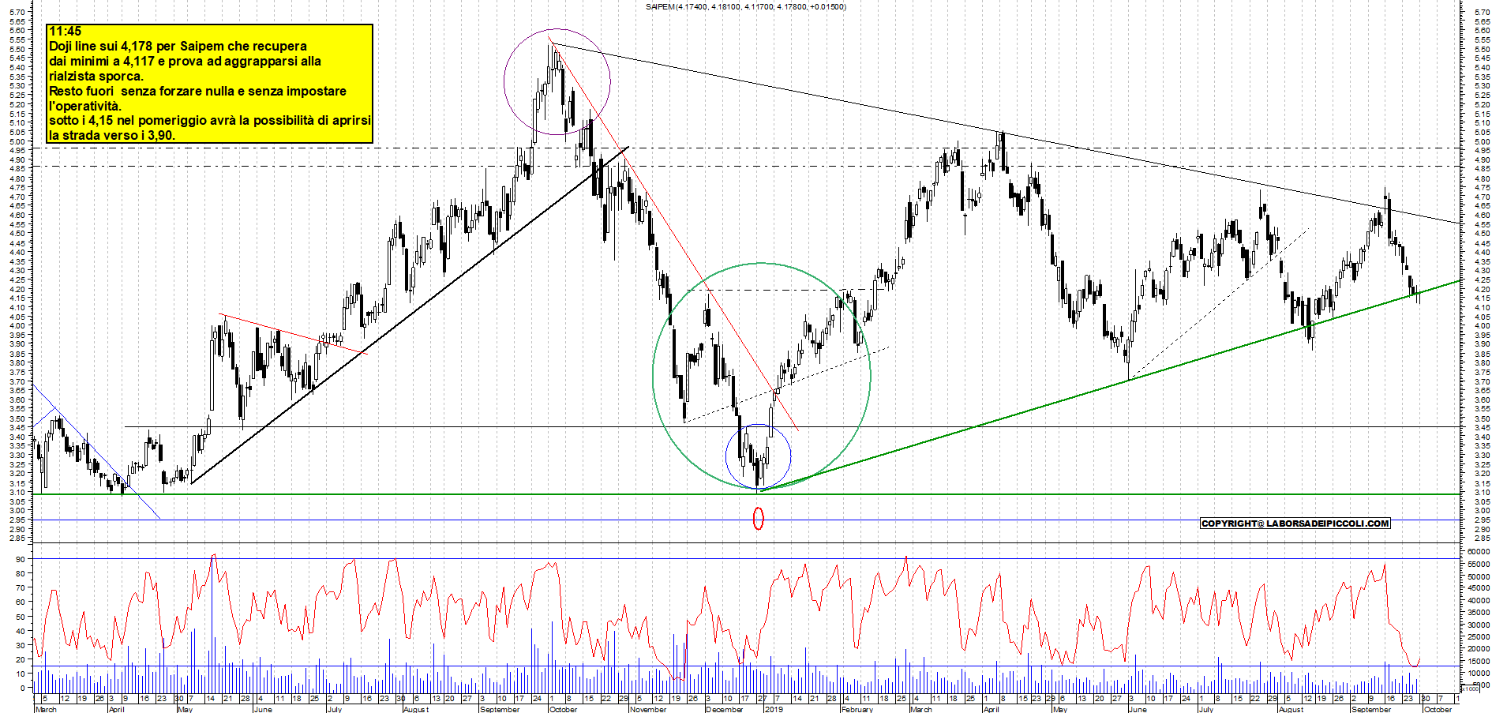The image size is (1492, 713).
Task: Click the line 'dai minimi a 4,117 e prova ad aggrapparsi alla'
Action: (185, 62)
